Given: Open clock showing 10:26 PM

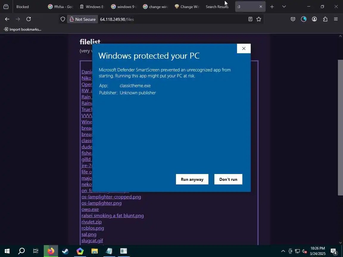Looking at the screenshot, I should click(318, 251).
